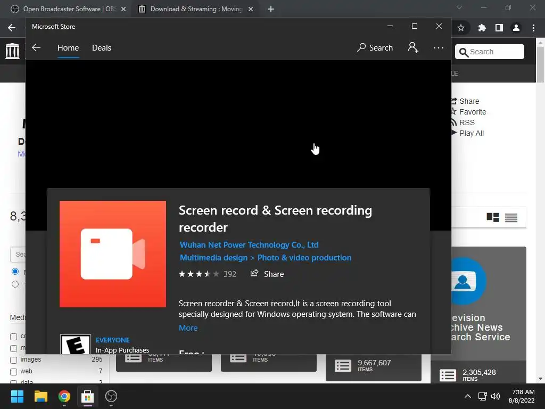Open Microsoft Store Search
Image resolution: width=545 pixels, height=409 pixels.
click(x=375, y=47)
